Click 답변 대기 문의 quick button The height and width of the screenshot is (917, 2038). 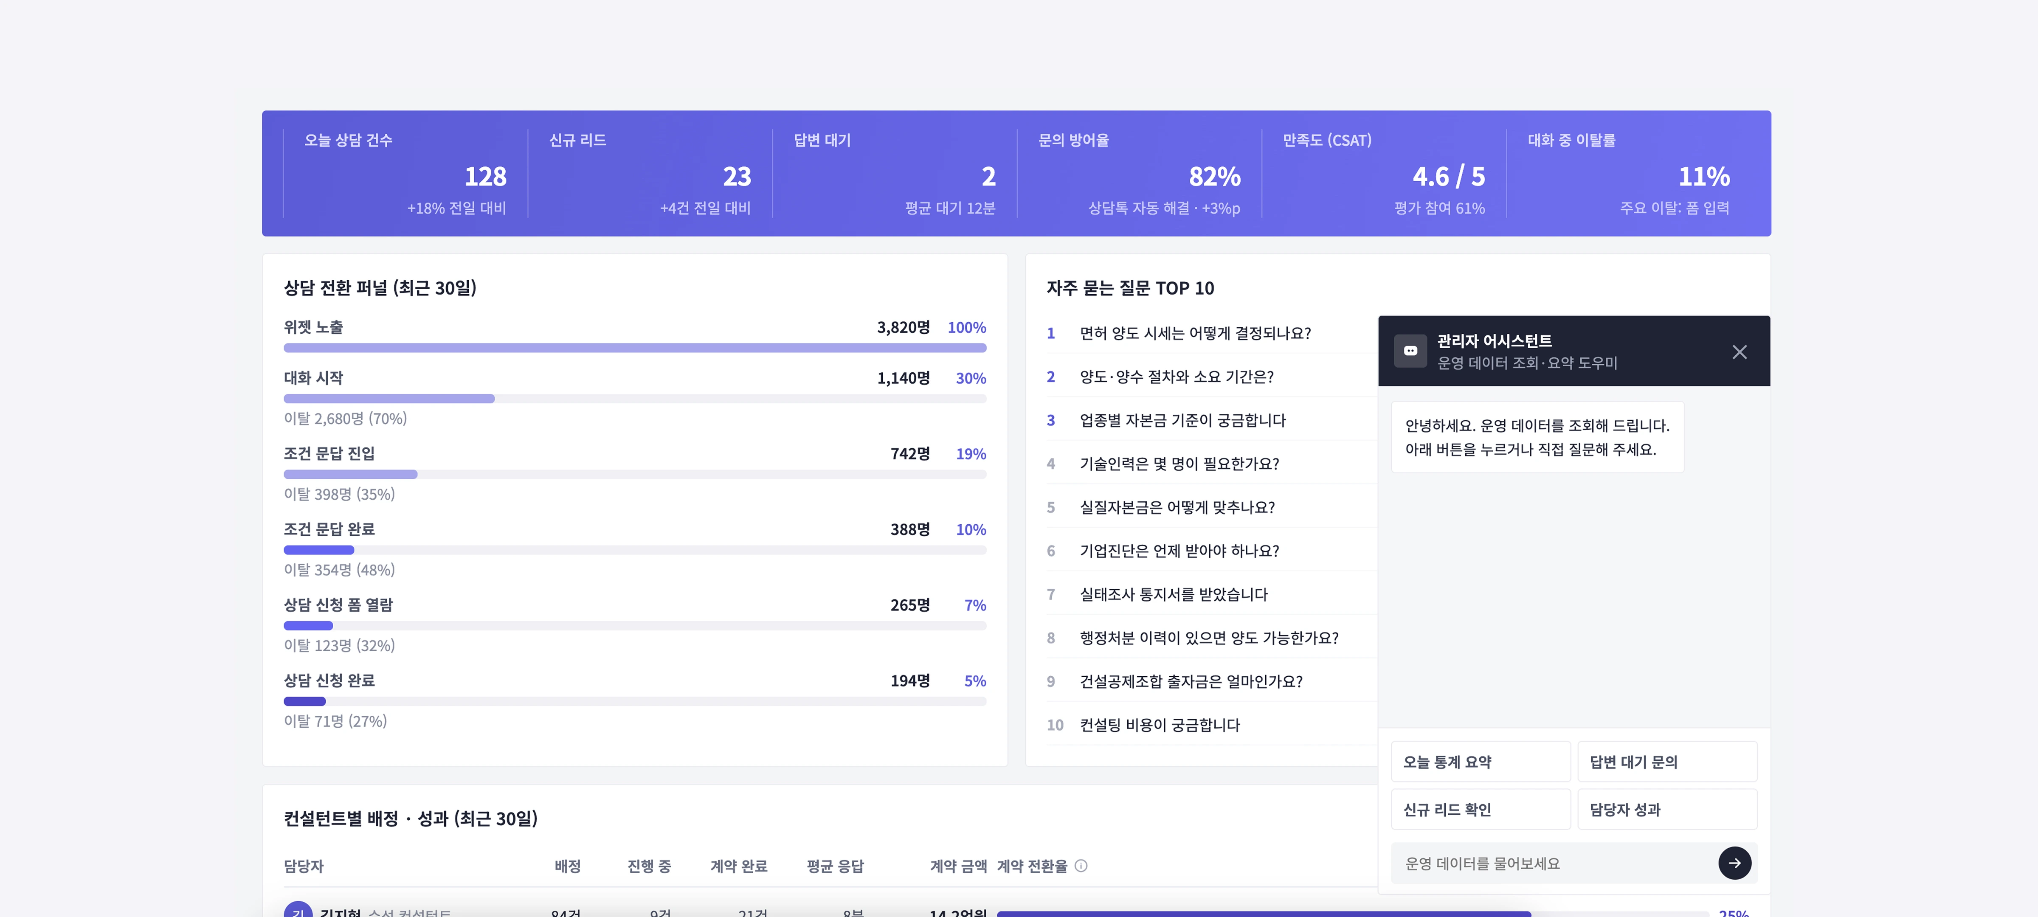[1667, 761]
